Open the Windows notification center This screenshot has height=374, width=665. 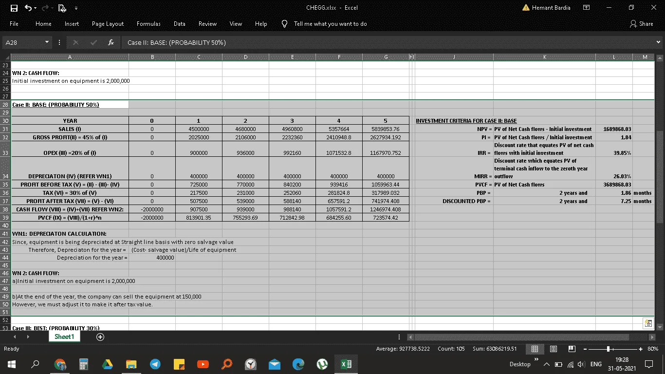pyautogui.click(x=648, y=364)
